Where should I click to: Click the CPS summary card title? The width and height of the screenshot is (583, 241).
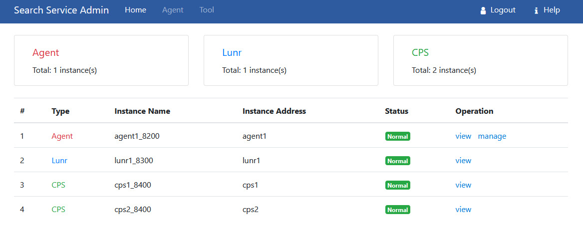[x=420, y=53]
